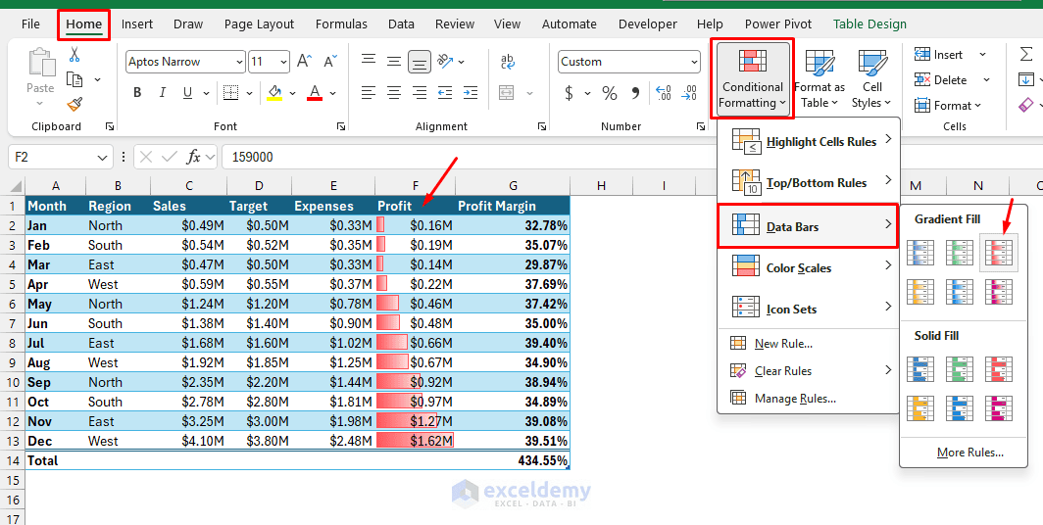
Task: Click the Paste clipboard icon
Action: tap(40, 63)
